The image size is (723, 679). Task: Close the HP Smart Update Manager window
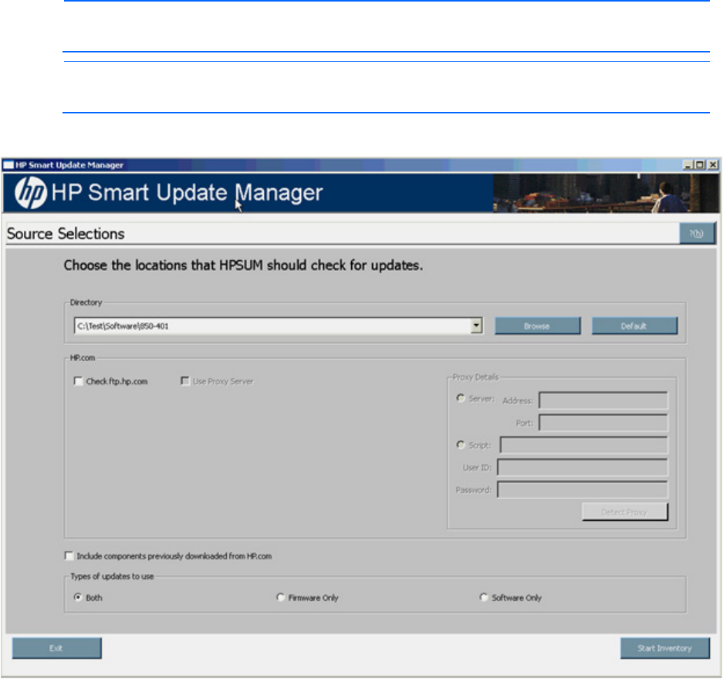click(x=712, y=165)
